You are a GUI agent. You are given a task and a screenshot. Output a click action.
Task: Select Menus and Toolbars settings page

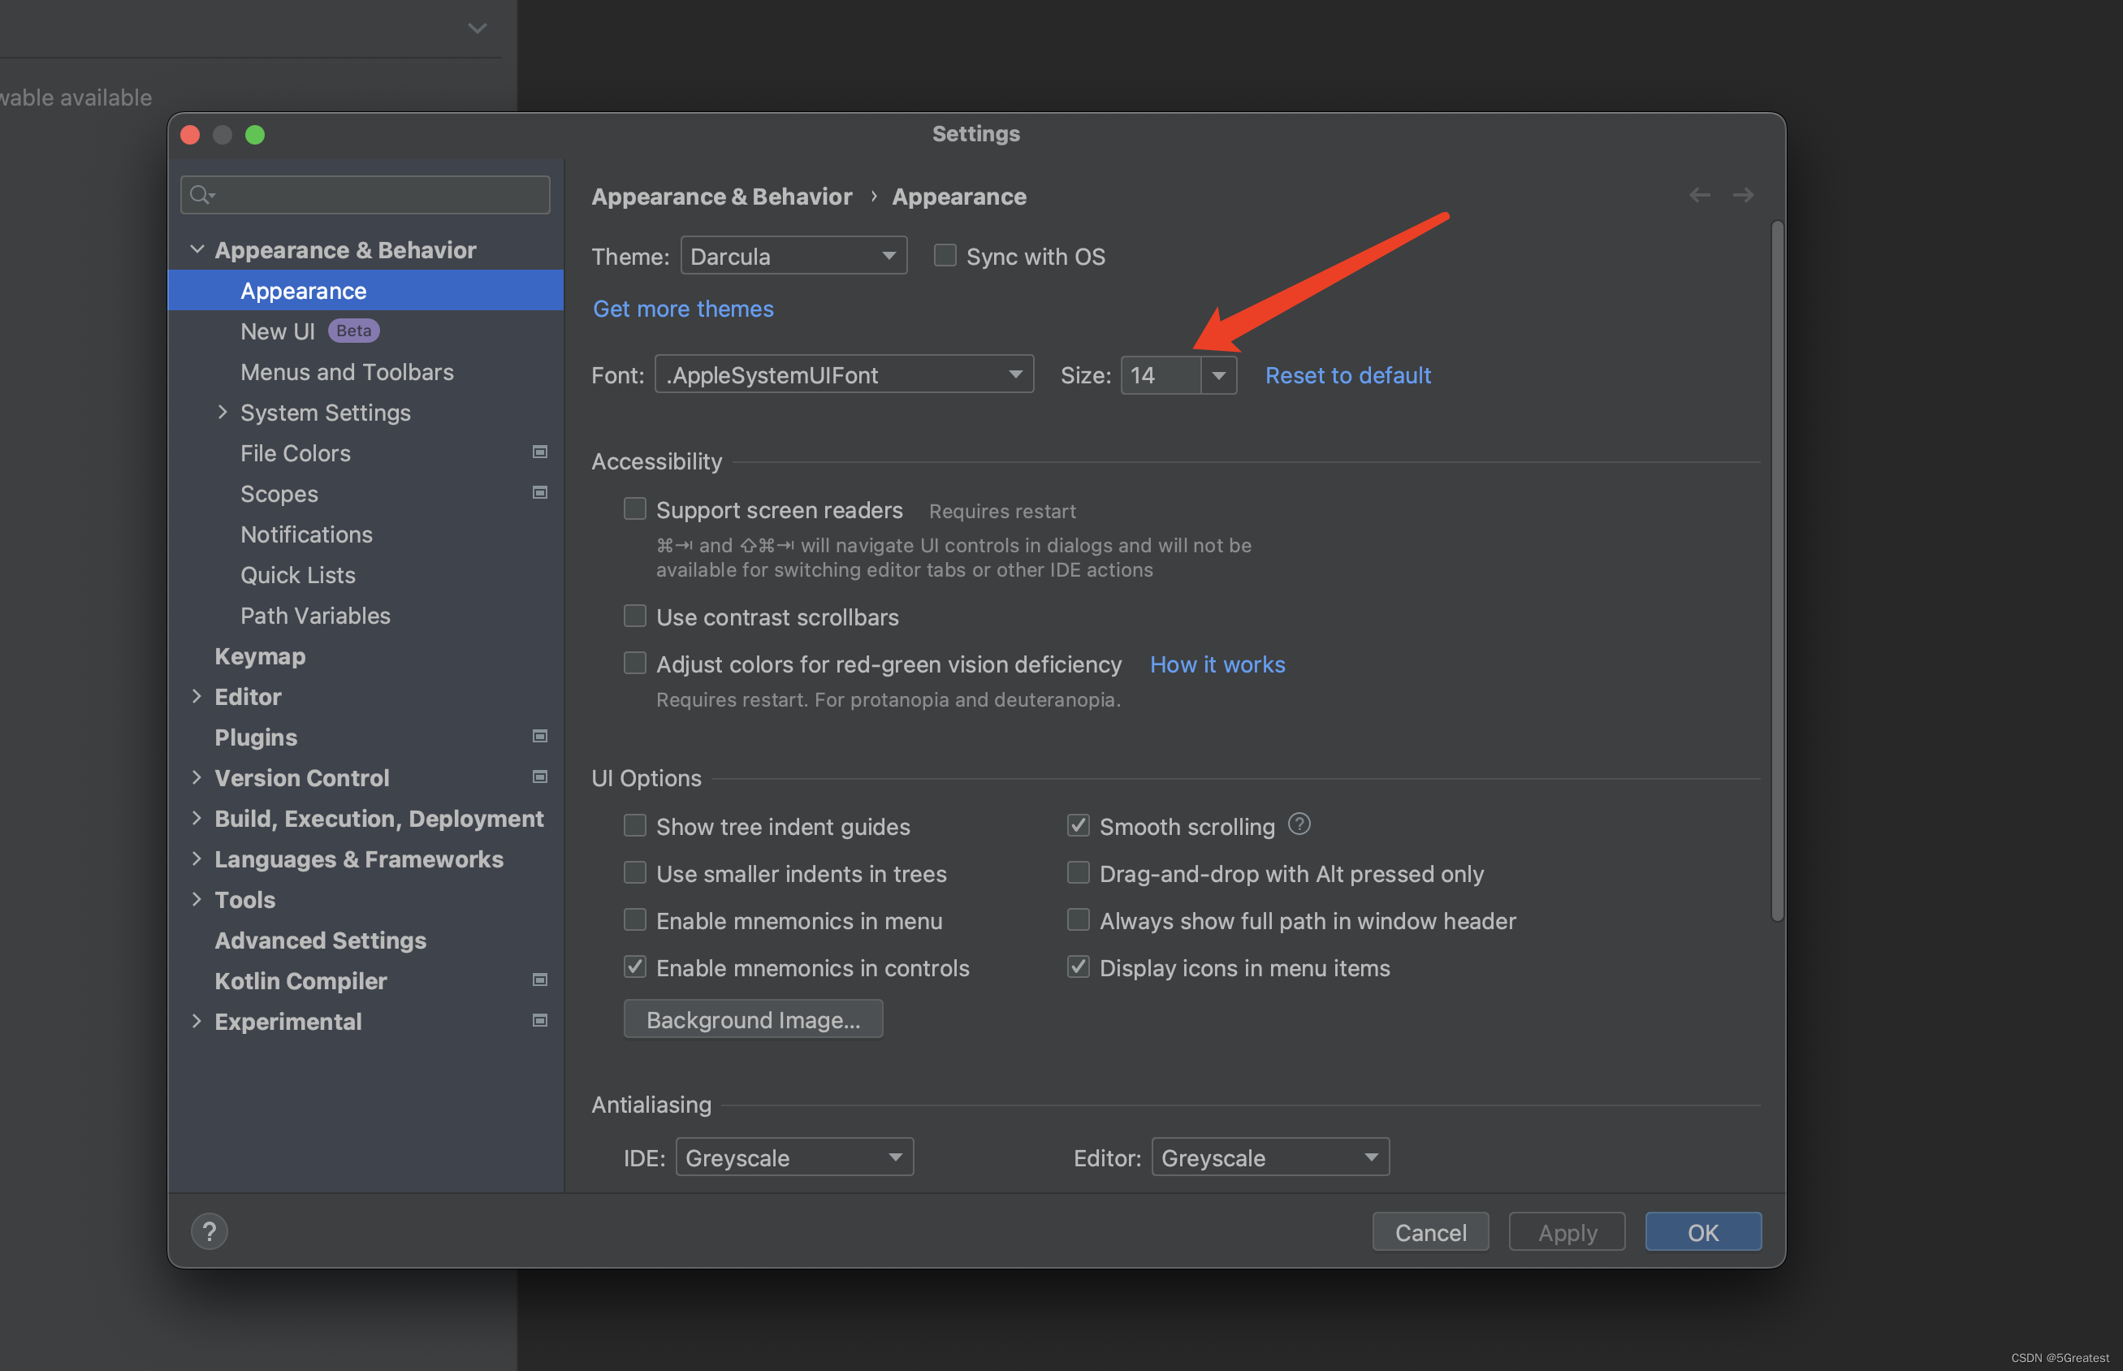point(346,372)
